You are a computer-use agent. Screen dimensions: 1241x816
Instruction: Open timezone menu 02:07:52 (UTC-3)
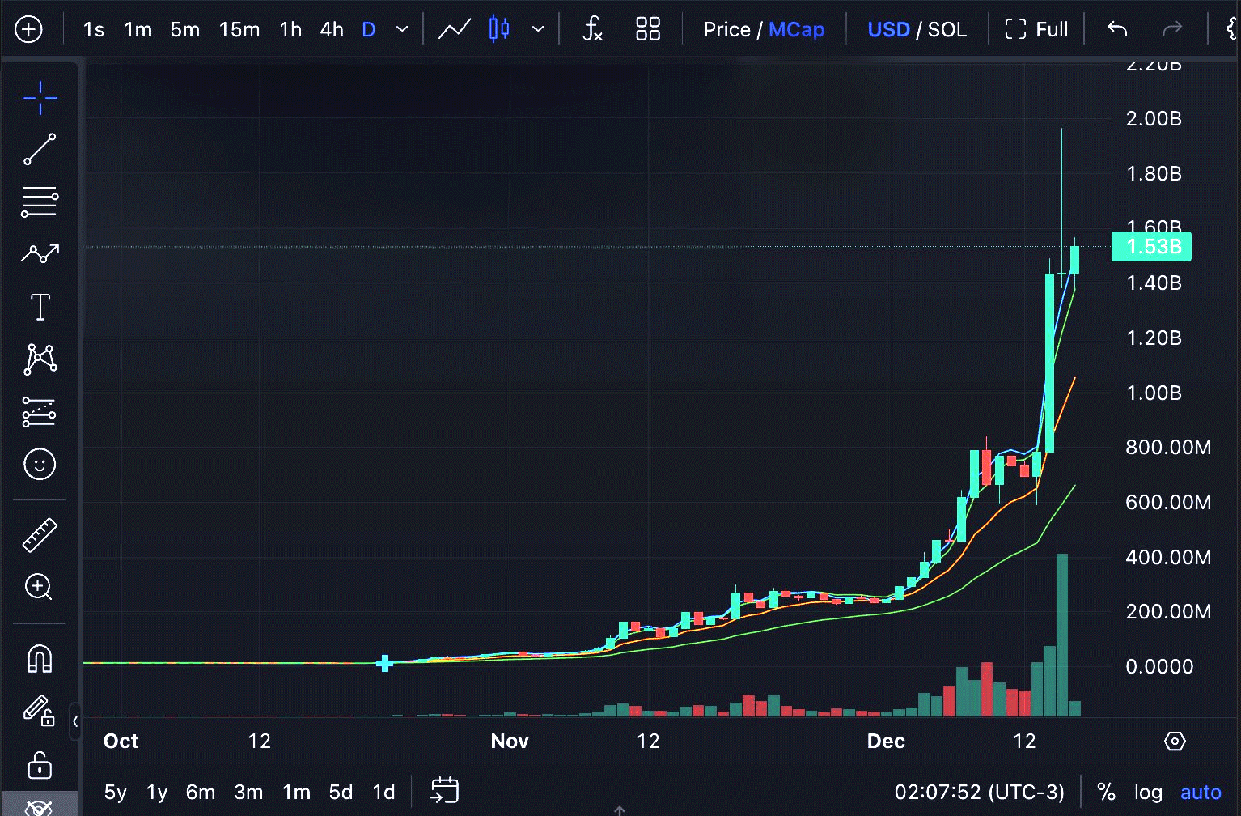coord(979,792)
